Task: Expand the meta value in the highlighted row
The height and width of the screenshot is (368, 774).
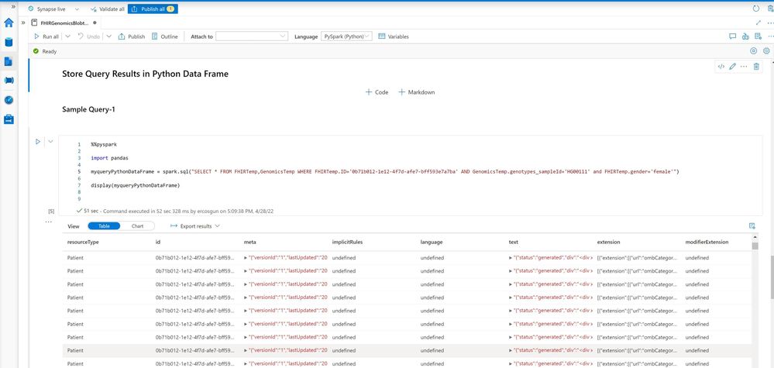Action: (x=246, y=350)
